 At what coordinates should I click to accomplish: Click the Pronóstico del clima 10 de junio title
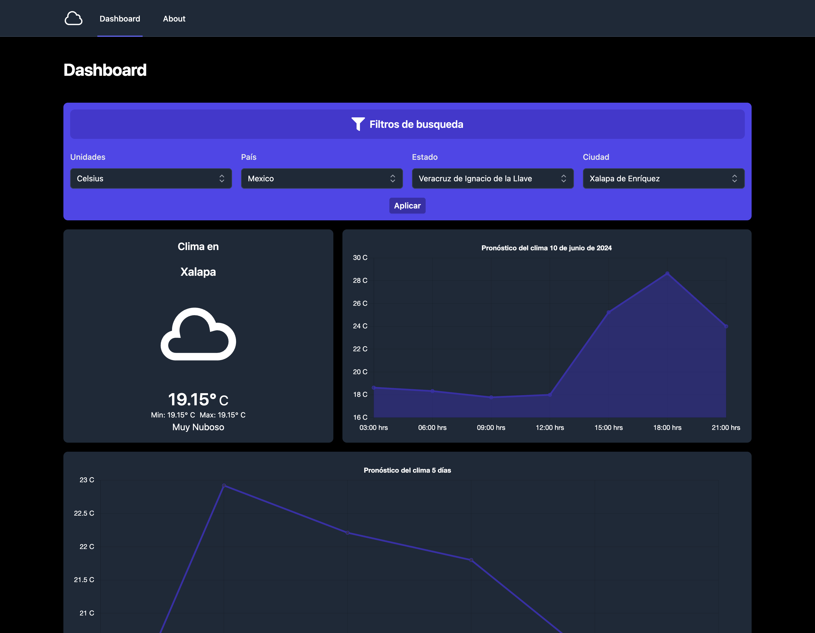(546, 248)
